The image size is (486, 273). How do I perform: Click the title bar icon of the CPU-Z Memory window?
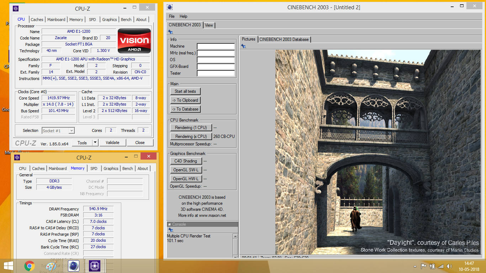(x=17, y=157)
